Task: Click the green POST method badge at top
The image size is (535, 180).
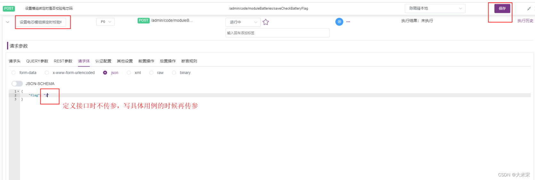Action: tap(9, 9)
